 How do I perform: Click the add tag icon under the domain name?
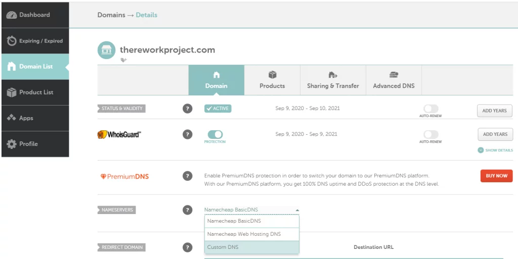coord(123,60)
